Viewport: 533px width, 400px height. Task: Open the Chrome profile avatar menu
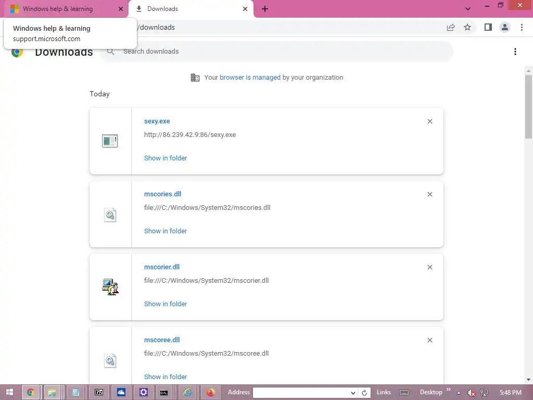coord(505,27)
